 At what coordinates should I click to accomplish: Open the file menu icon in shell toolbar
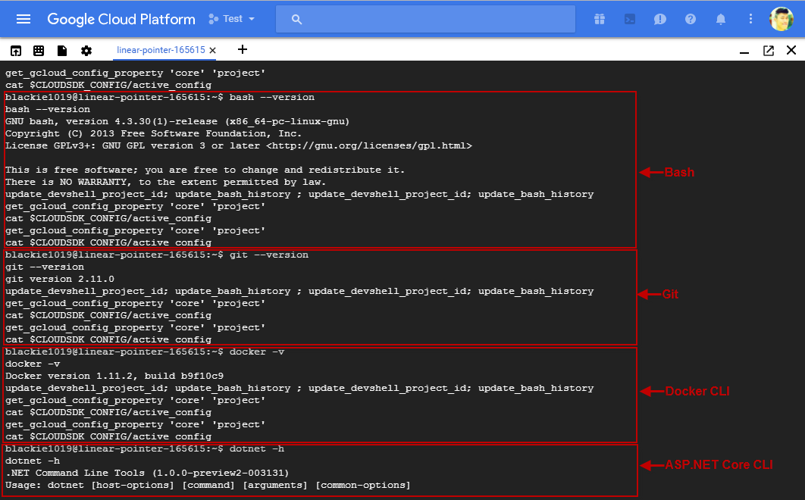coord(62,51)
